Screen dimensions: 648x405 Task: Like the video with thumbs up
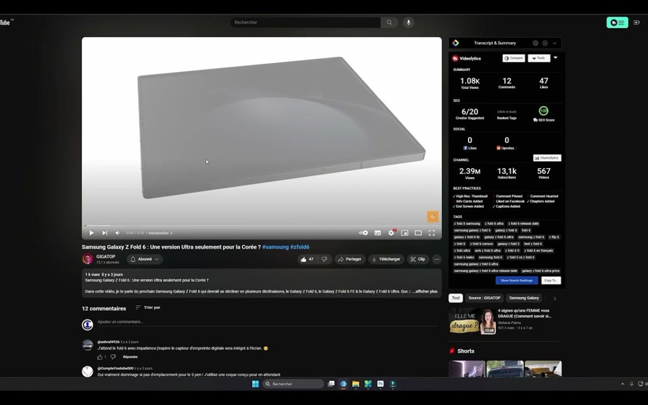tap(307, 259)
